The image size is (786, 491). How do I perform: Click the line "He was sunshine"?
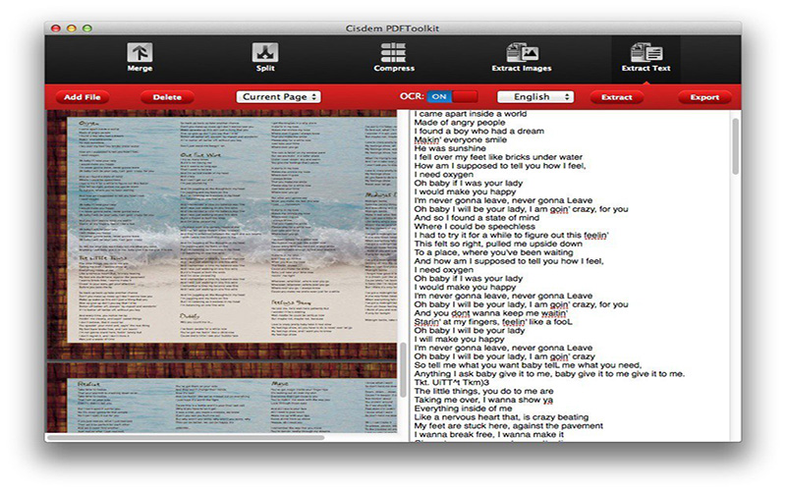450,148
